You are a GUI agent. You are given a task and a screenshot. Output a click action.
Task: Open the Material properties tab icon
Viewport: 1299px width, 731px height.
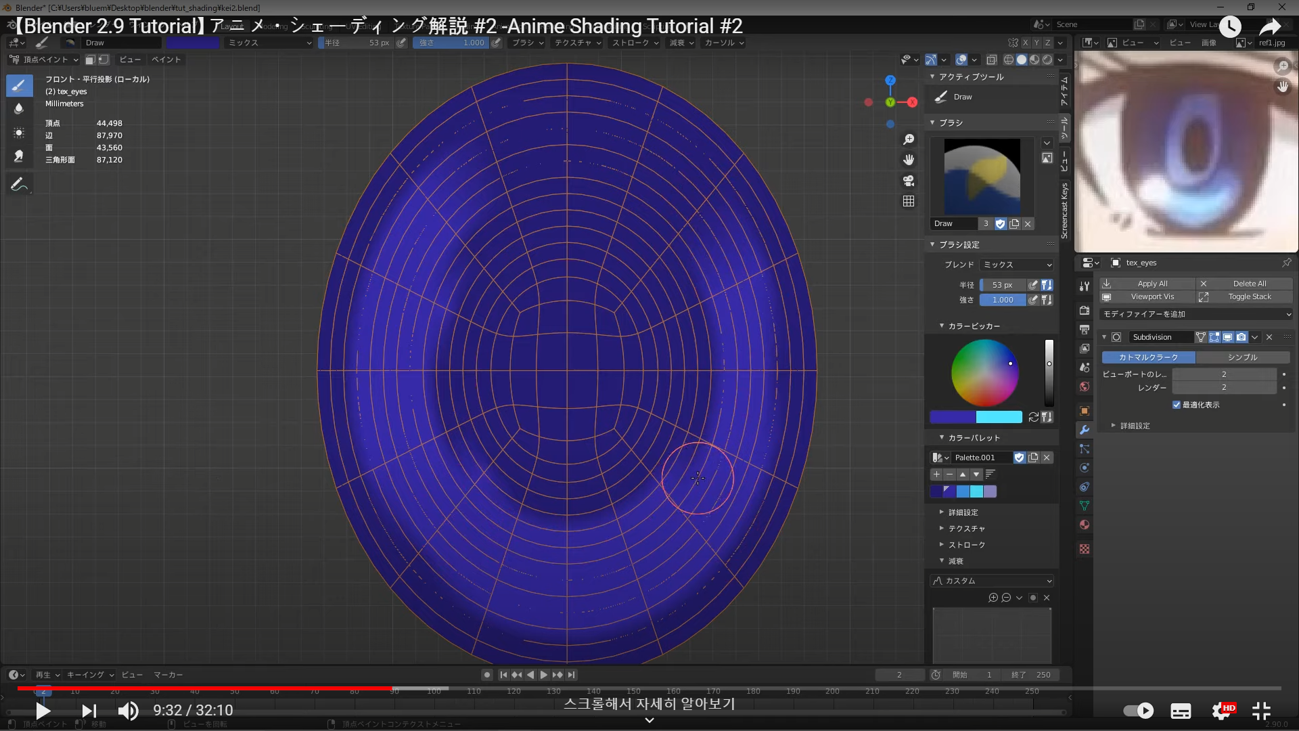1085,525
